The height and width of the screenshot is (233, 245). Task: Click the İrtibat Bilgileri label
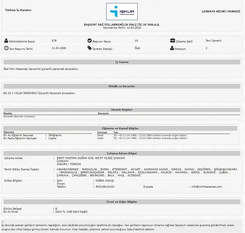pyautogui.click(x=13, y=180)
